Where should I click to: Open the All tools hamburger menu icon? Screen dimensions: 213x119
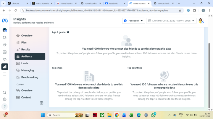[5, 74]
